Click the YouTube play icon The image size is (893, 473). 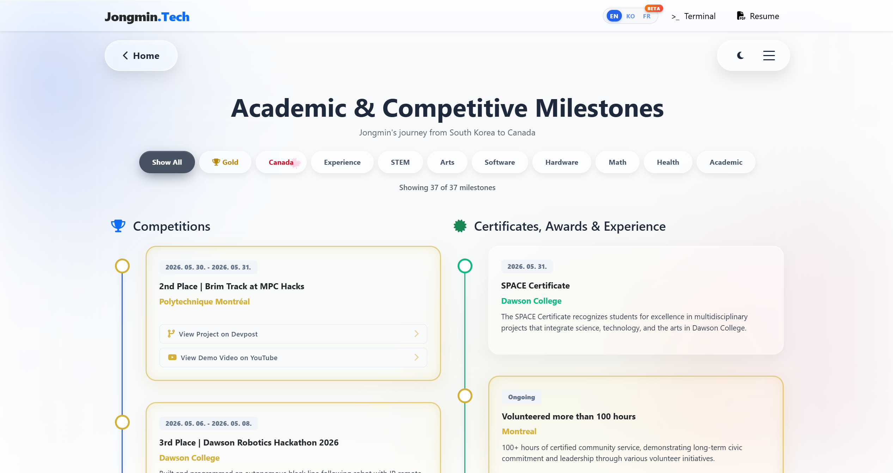(172, 357)
